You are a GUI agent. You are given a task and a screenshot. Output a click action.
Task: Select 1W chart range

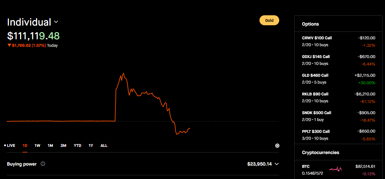[x=37, y=146]
